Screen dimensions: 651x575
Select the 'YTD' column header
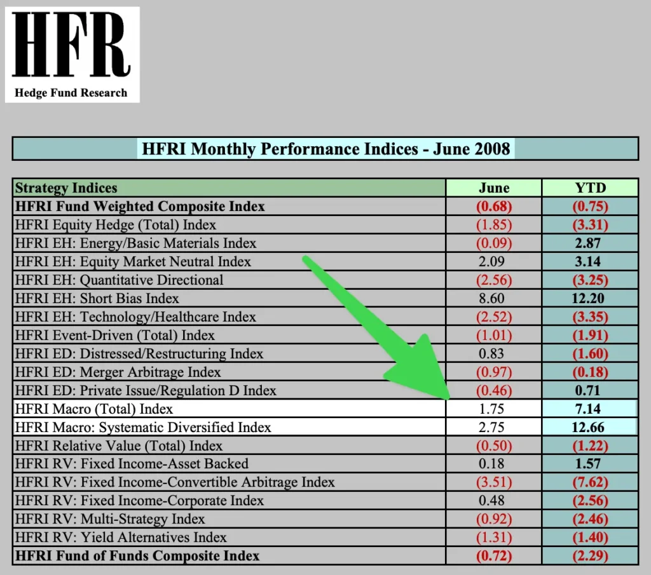pos(591,187)
